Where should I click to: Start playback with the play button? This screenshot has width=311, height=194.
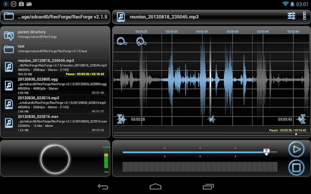pyautogui.click(x=296, y=149)
